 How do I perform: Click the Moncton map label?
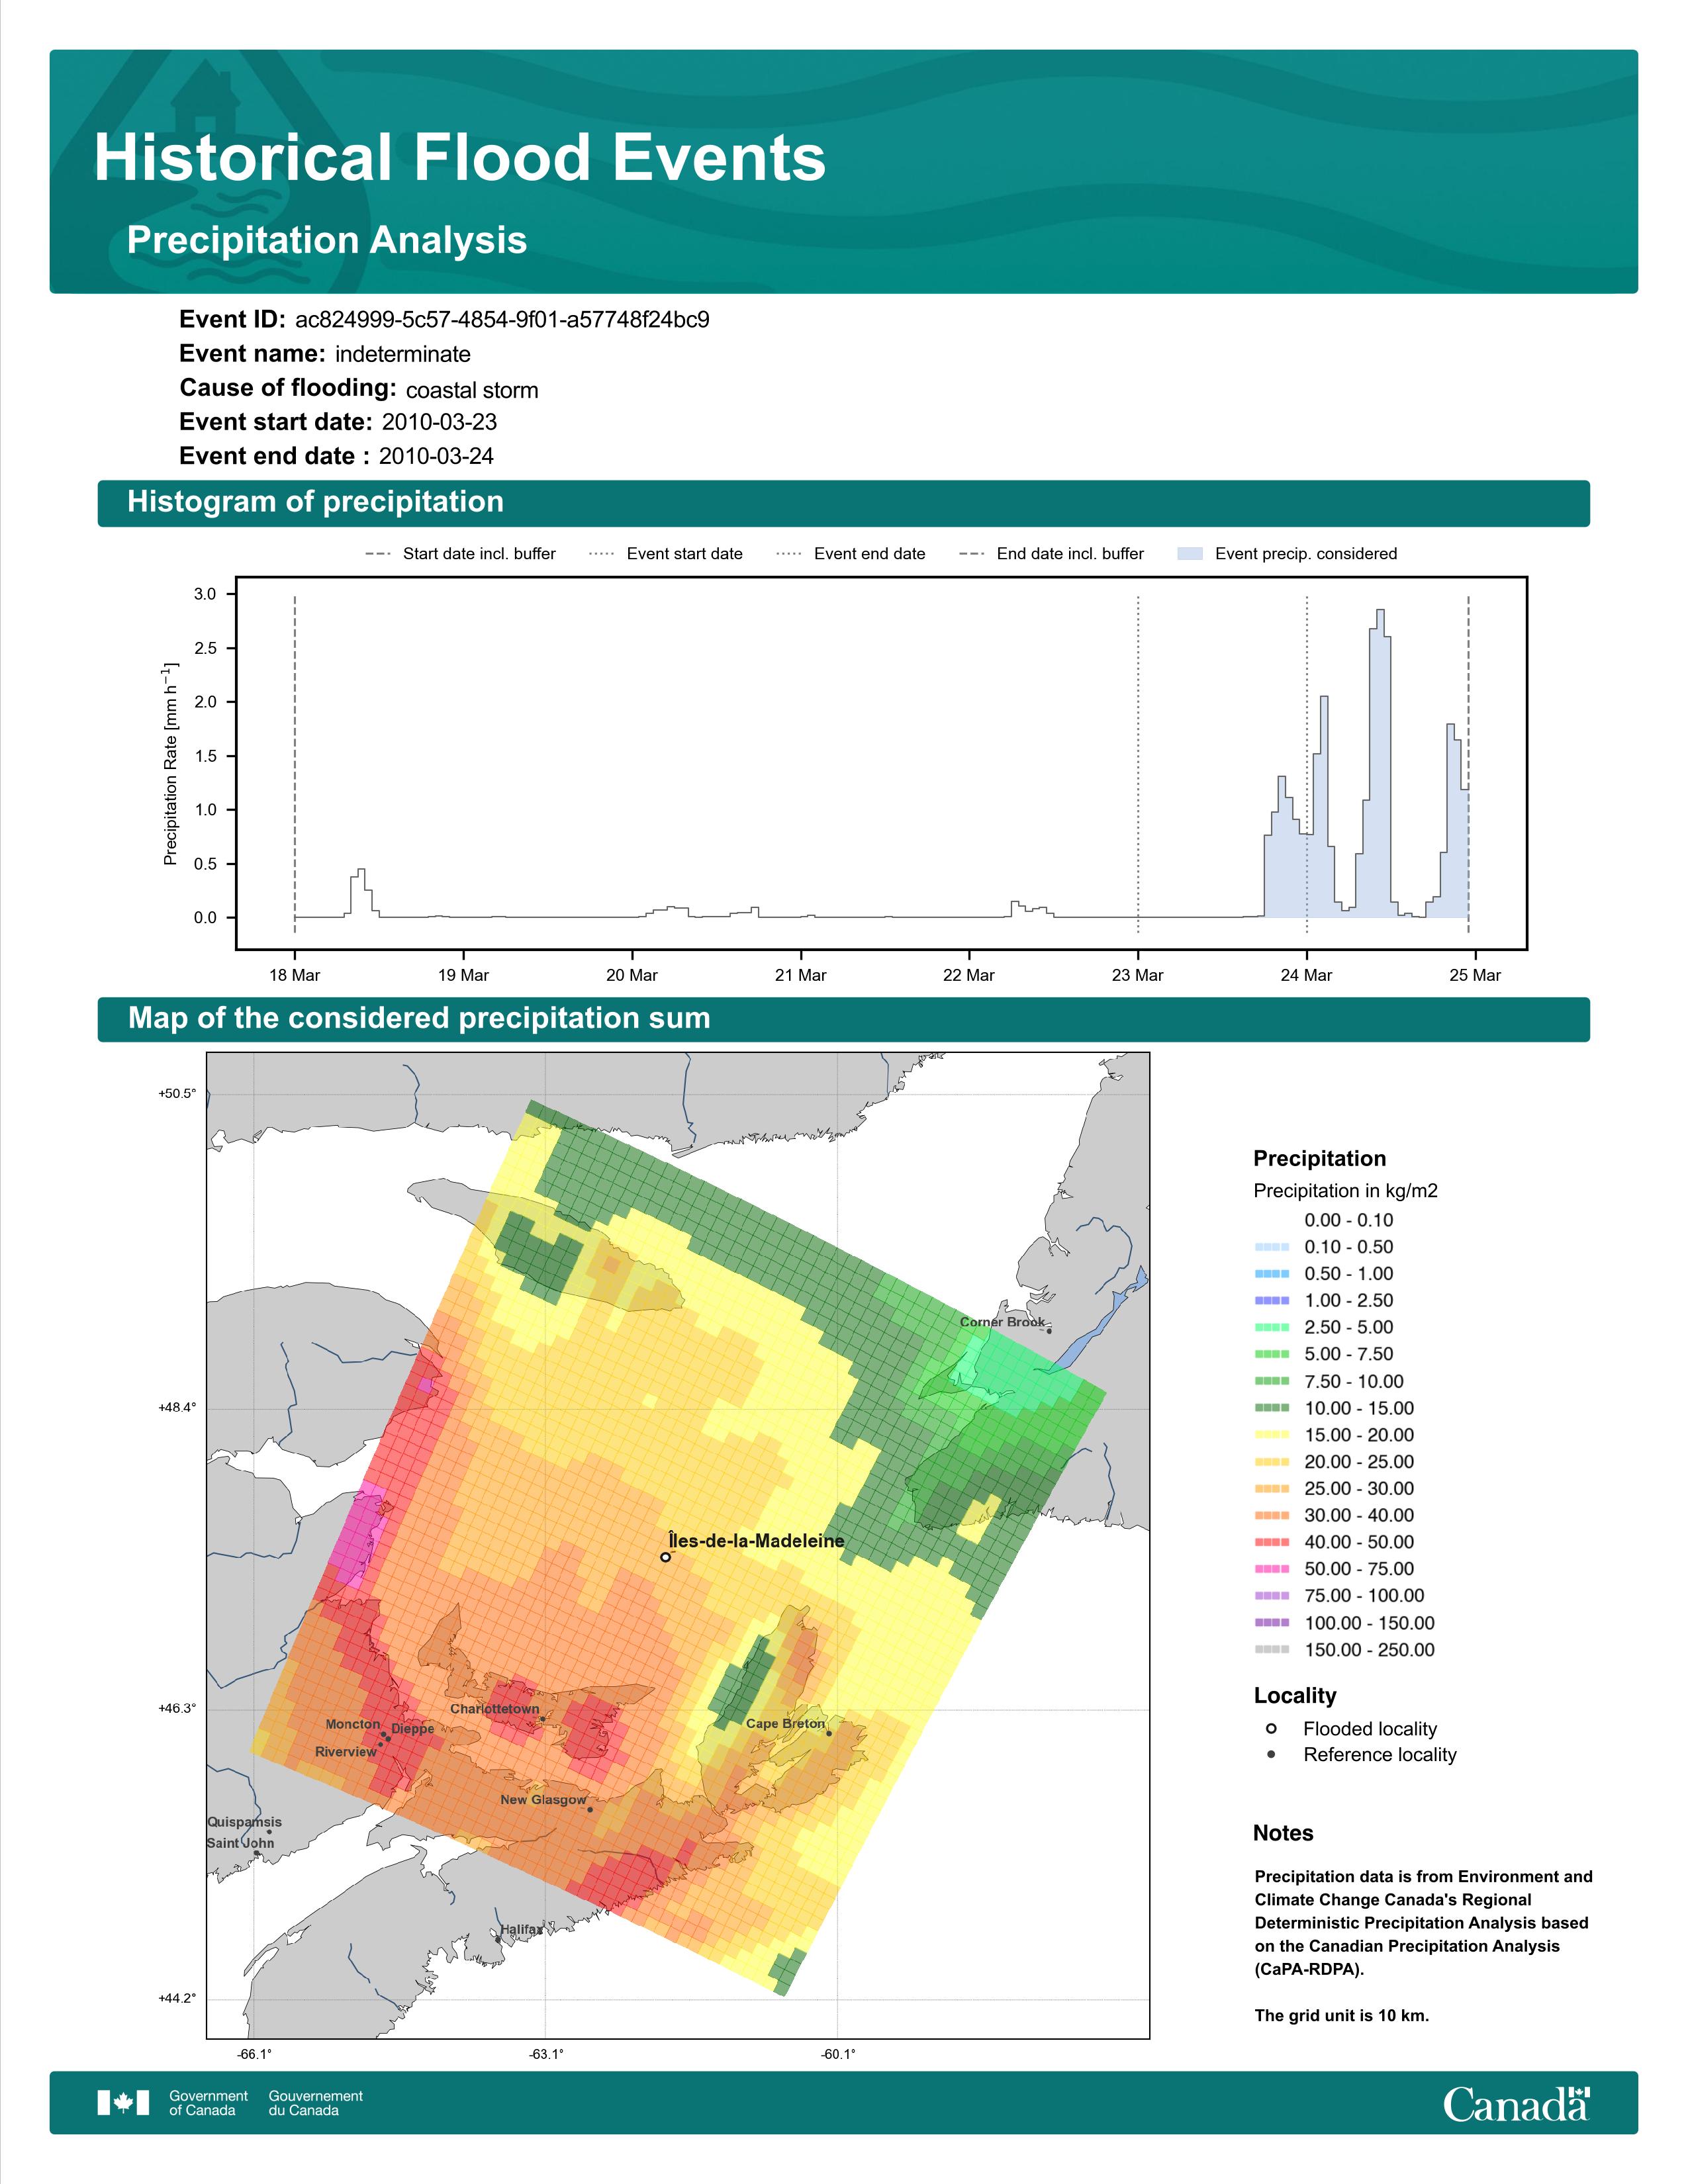tap(353, 1724)
